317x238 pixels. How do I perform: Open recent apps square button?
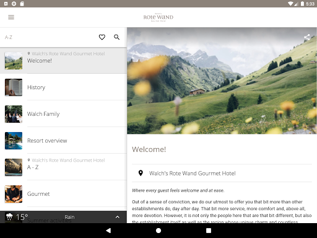pyautogui.click(x=209, y=231)
